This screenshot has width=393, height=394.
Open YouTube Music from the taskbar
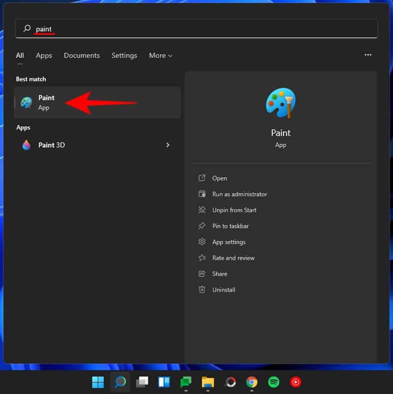point(296,382)
